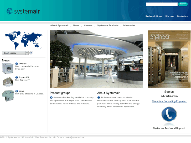This screenshot has height=143, width=191.
Task: Click the blue arrow icon next to Topvex FR
Action: tap(17, 77)
